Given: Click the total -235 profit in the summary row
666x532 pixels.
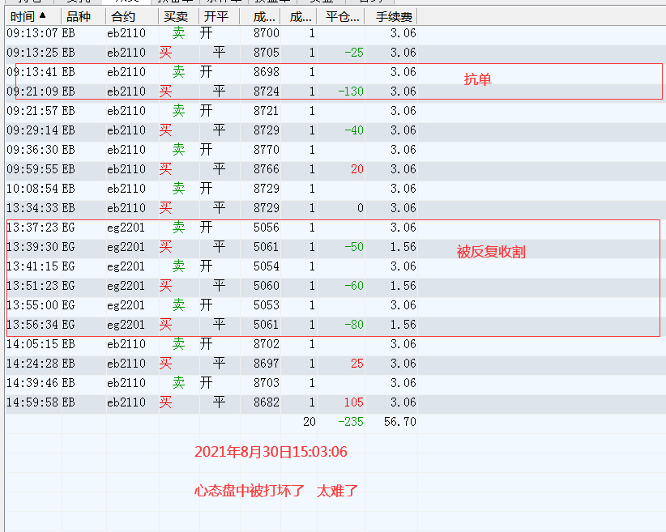Looking at the screenshot, I should (351, 422).
